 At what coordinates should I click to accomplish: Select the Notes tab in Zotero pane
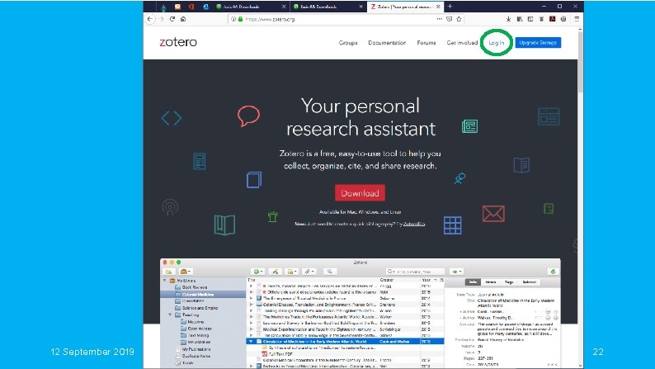(x=490, y=282)
